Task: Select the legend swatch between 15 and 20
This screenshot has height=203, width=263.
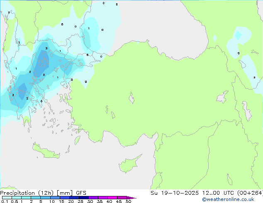Action: click(x=65, y=198)
